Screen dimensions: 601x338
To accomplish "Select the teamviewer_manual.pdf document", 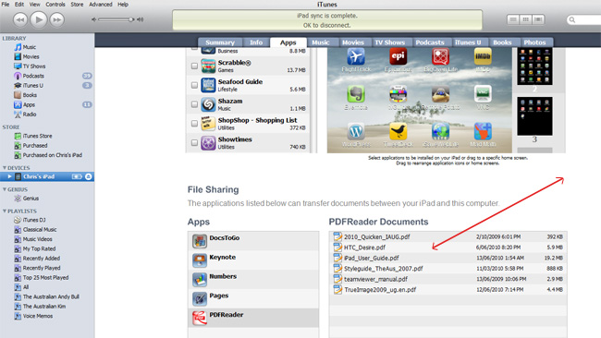I will (x=448, y=279).
